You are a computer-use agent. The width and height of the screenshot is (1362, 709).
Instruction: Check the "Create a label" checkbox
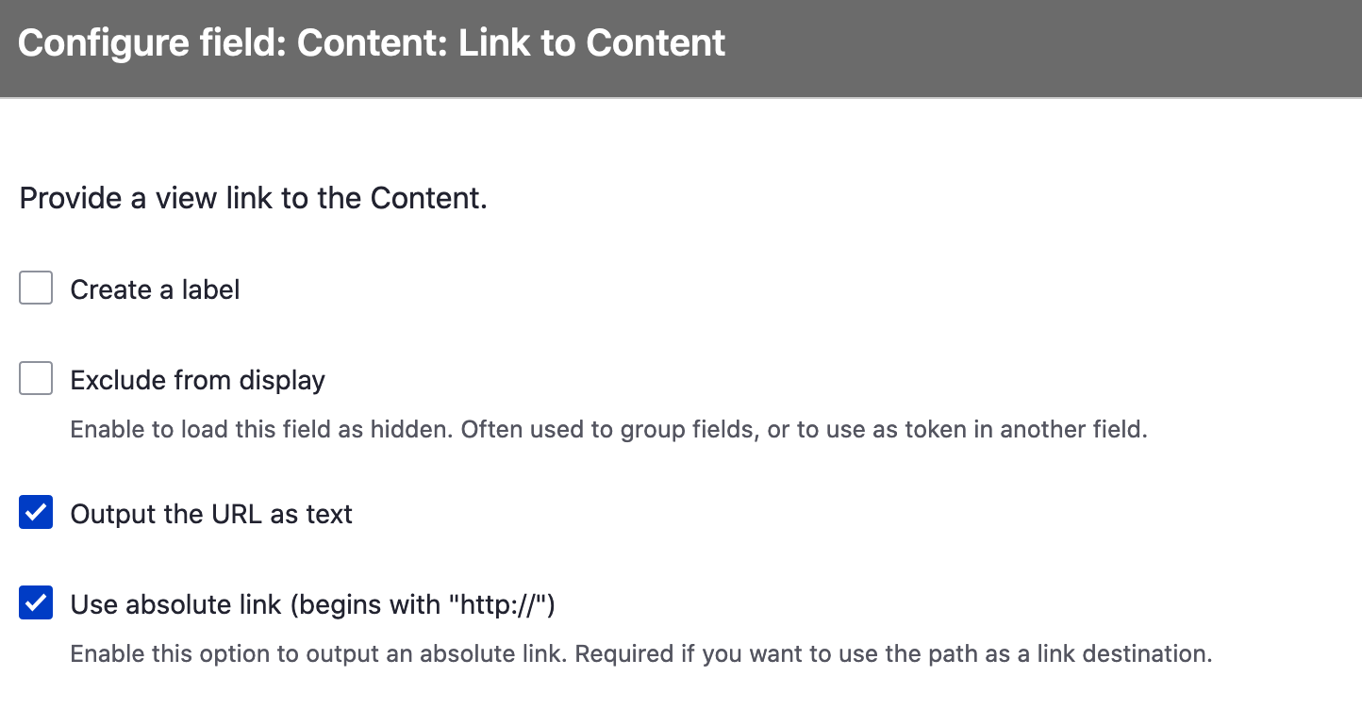coord(35,288)
